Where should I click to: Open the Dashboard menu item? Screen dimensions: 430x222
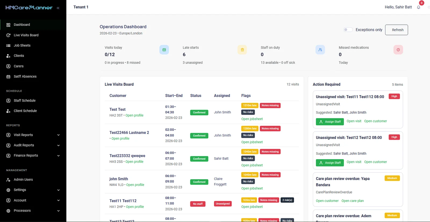(x=33, y=25)
